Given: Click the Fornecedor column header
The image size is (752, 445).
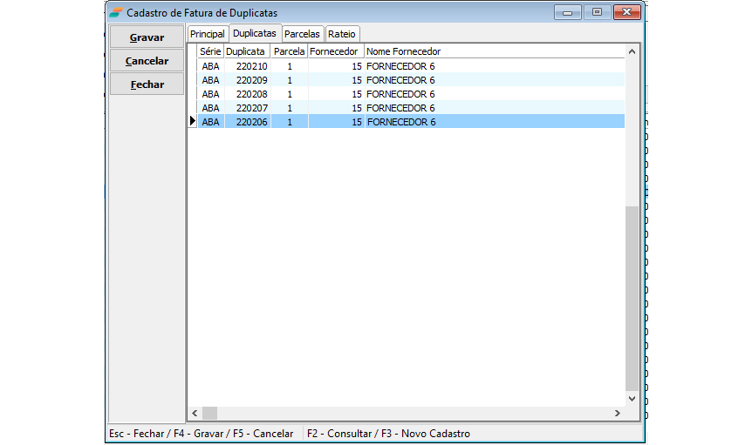Looking at the screenshot, I should click(336, 51).
